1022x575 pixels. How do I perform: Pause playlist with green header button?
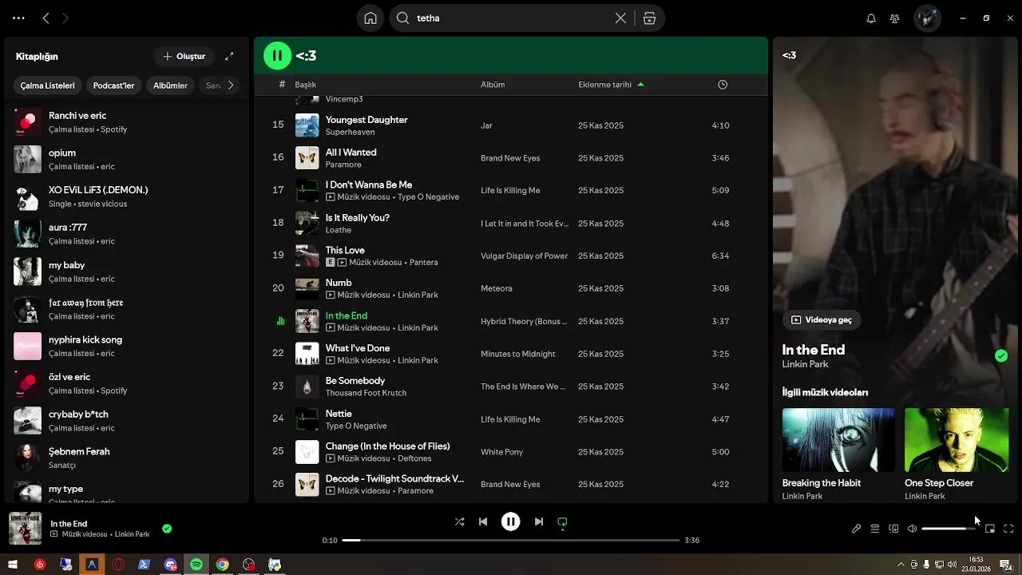277,56
